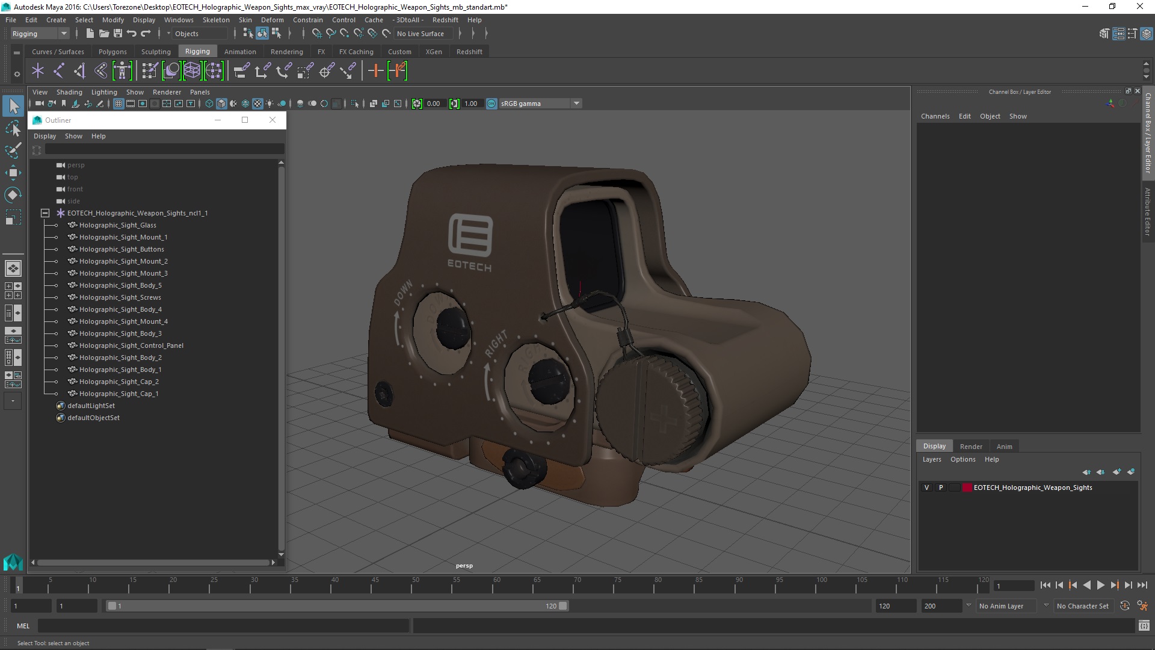1155x650 pixels.
Task: Play animation forwards
Action: pyautogui.click(x=1100, y=585)
